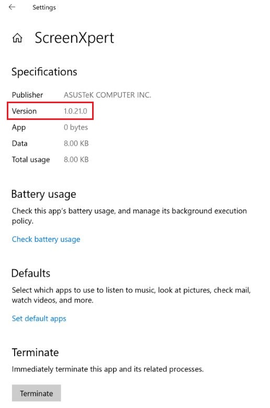Open Settings home via house icon
Viewport: 270px width, 408px height.
click(x=17, y=38)
